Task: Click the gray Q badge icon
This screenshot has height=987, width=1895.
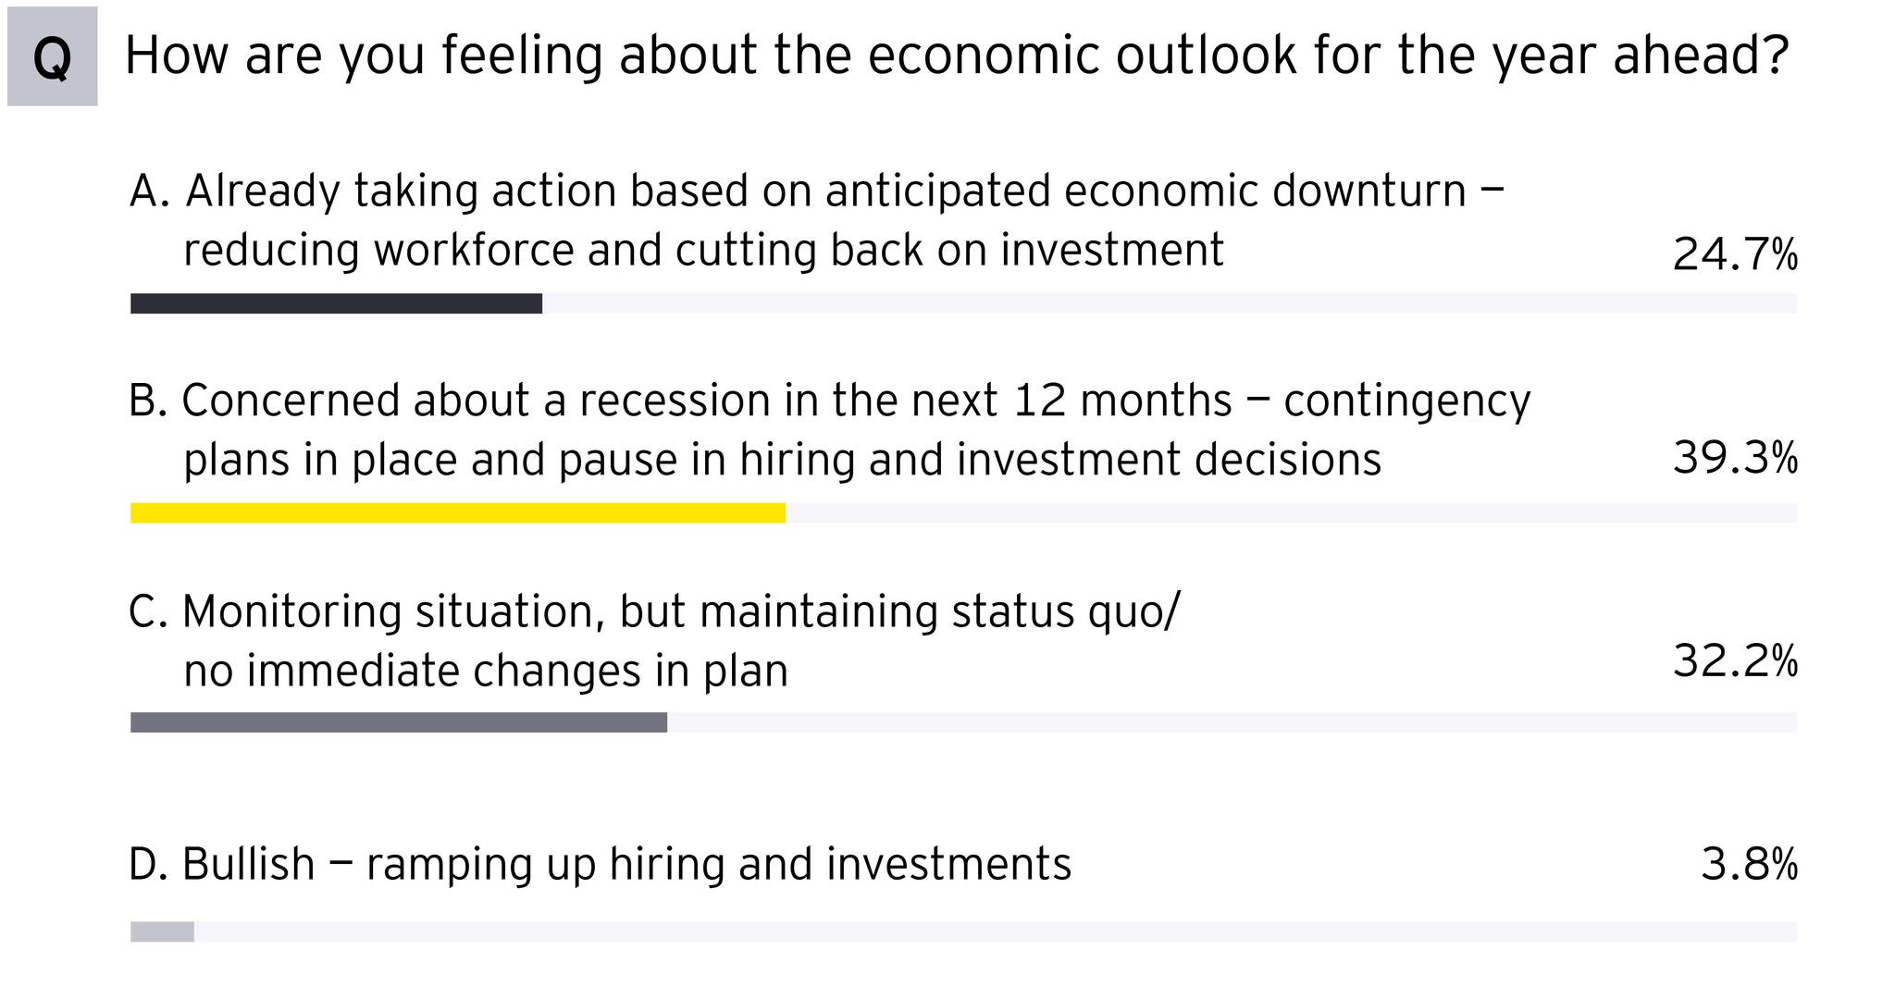Action: pos(52,56)
